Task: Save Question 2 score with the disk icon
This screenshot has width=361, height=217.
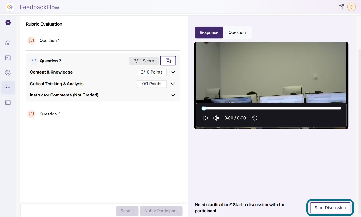Action: pyautogui.click(x=168, y=61)
